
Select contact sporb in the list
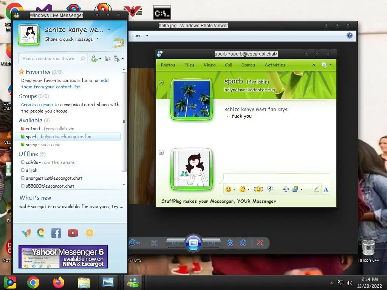67,137
